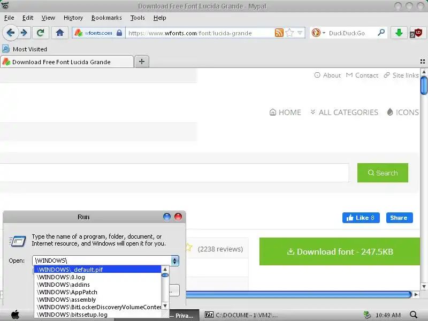This screenshot has width=428, height=321.
Task: Close the Run dialog with red button
Action: pos(178,217)
